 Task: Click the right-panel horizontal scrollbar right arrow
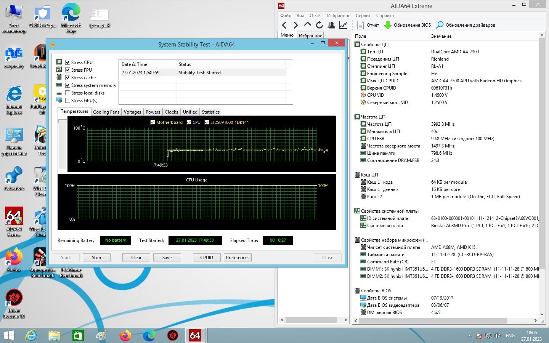(535, 320)
